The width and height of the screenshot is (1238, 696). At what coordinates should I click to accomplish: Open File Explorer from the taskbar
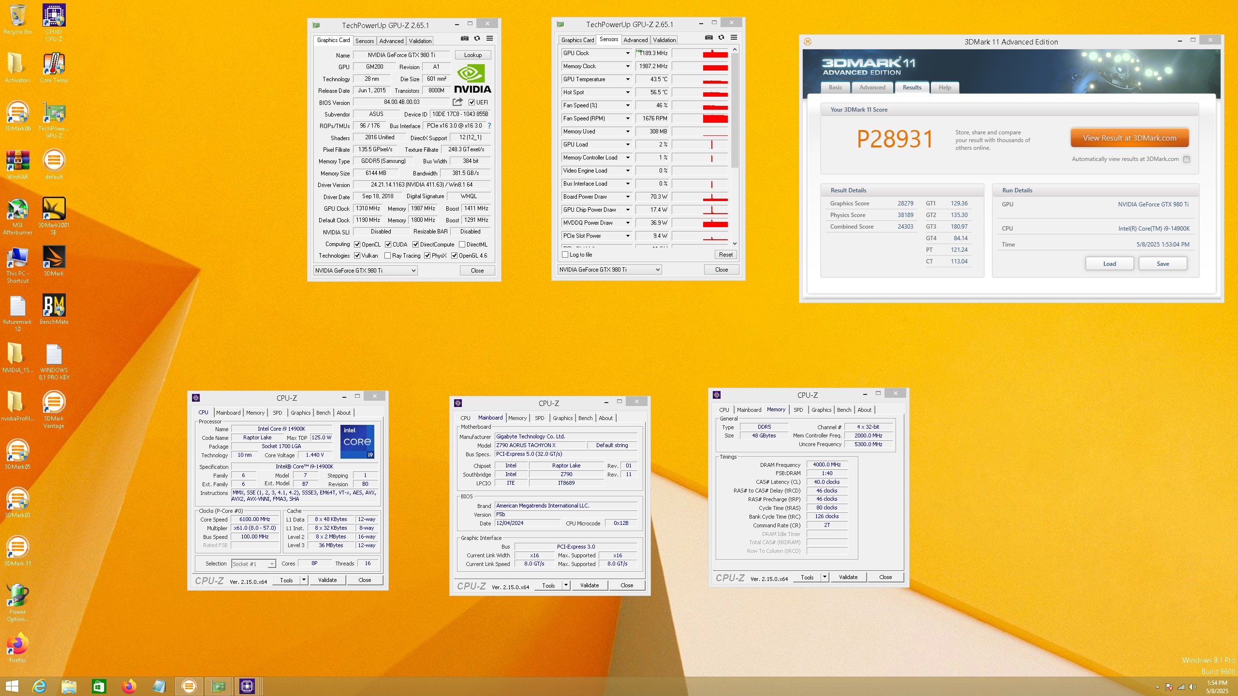(69, 686)
